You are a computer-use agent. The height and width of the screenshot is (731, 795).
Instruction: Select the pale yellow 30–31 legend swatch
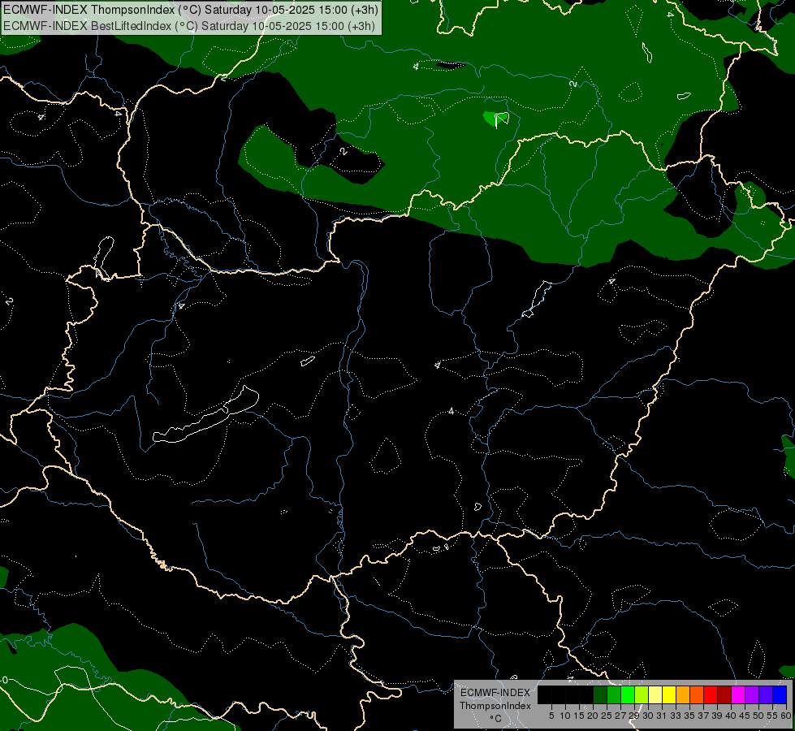[x=655, y=694]
